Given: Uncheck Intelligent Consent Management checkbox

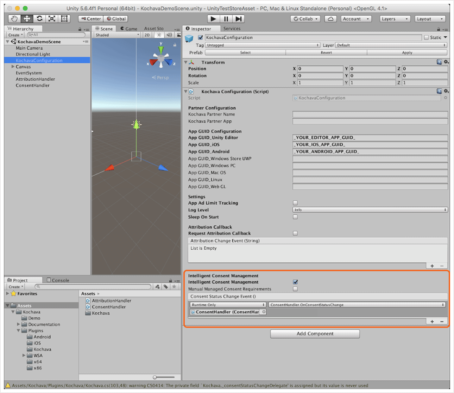Looking at the screenshot, I should 295,282.
